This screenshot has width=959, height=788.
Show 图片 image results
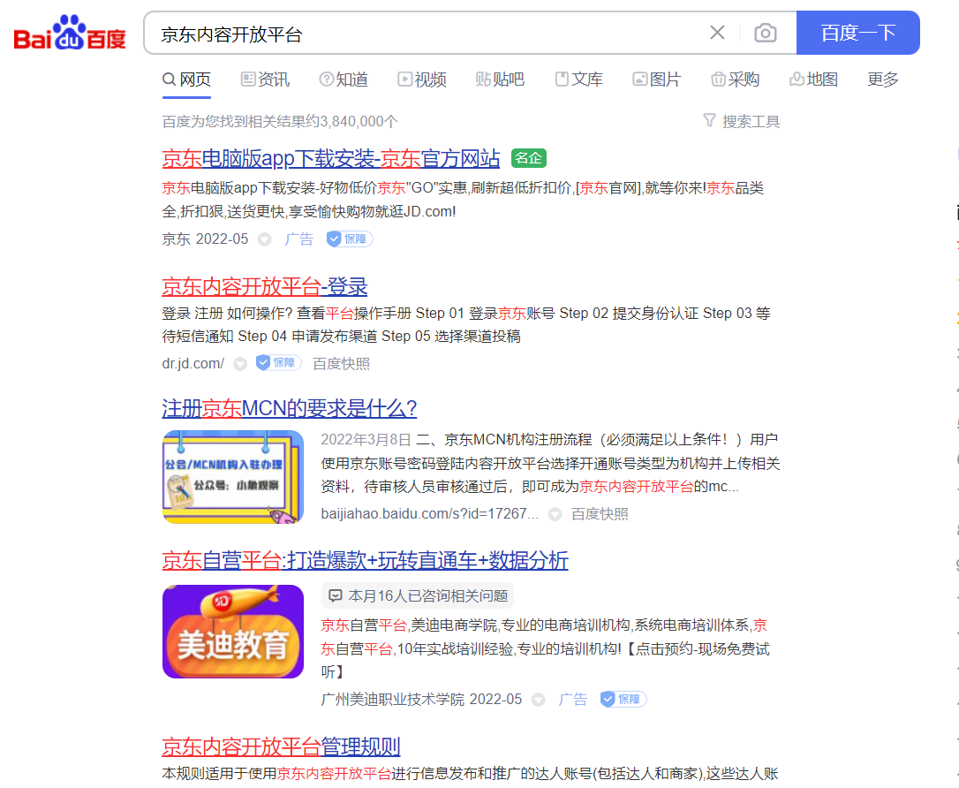(x=657, y=80)
